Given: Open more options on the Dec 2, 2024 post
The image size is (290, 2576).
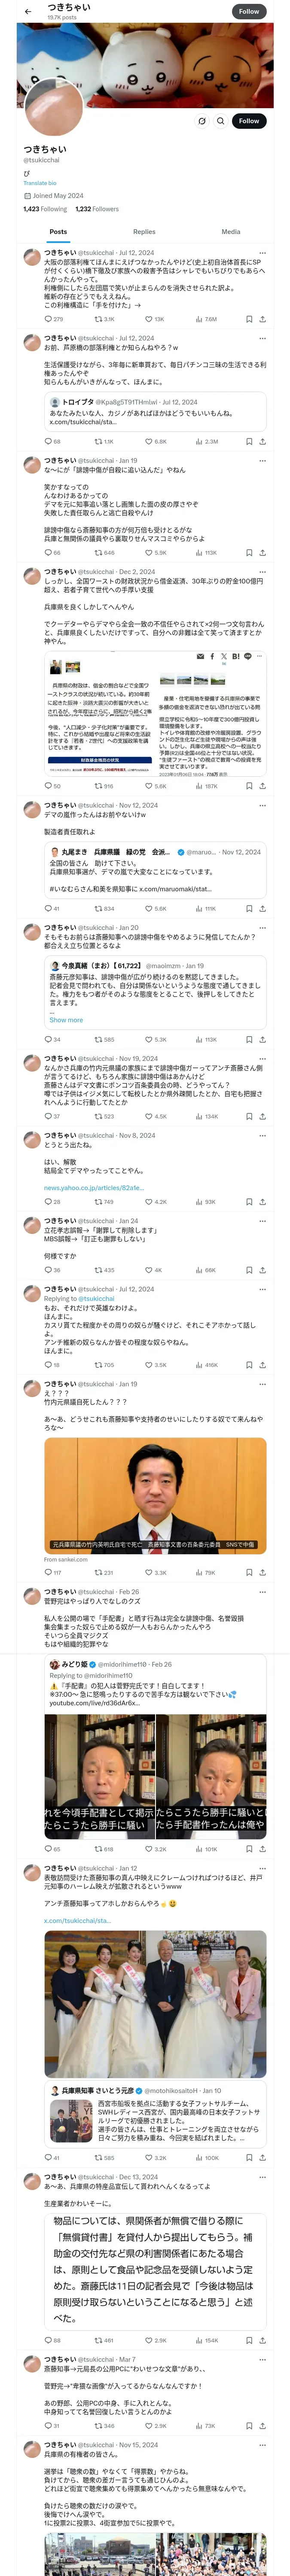Looking at the screenshot, I should pos(262,571).
